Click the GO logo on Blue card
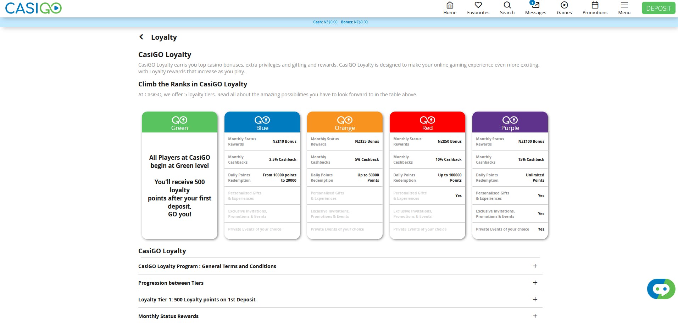Viewport: 678px width, 323px height. (x=262, y=120)
